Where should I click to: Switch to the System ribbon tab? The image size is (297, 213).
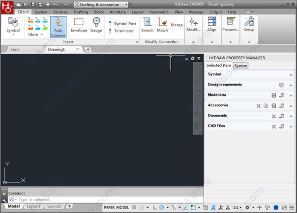tap(41, 12)
